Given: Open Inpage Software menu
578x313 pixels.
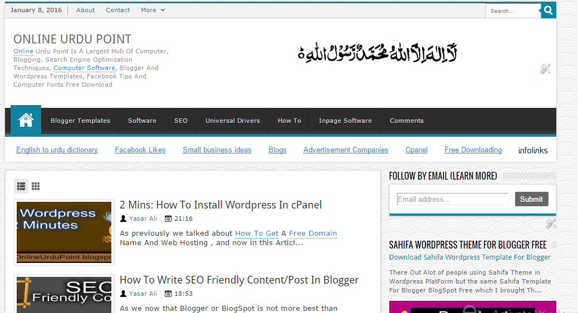Looking at the screenshot, I should coord(345,121).
